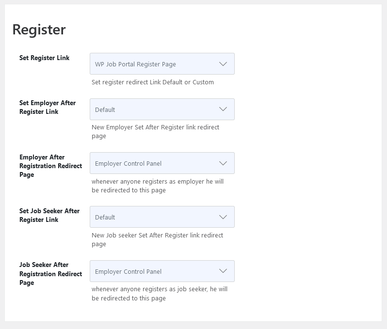Click chevron on Set Job Seeker After Register Link select

pos(223,217)
